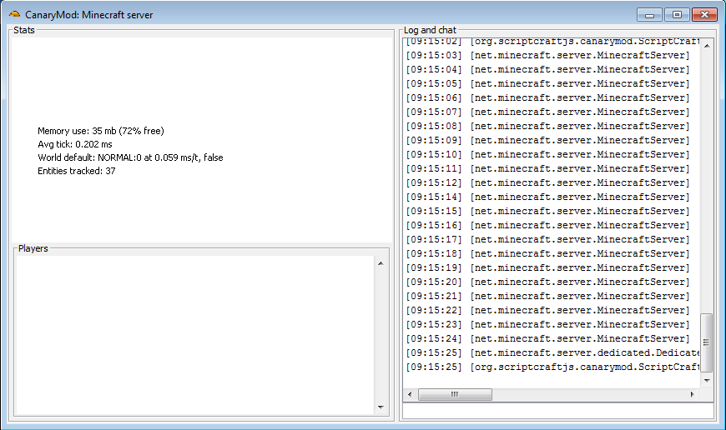Click the 'Log and chat' panel label
Screen dimensions: 726x430
point(430,30)
